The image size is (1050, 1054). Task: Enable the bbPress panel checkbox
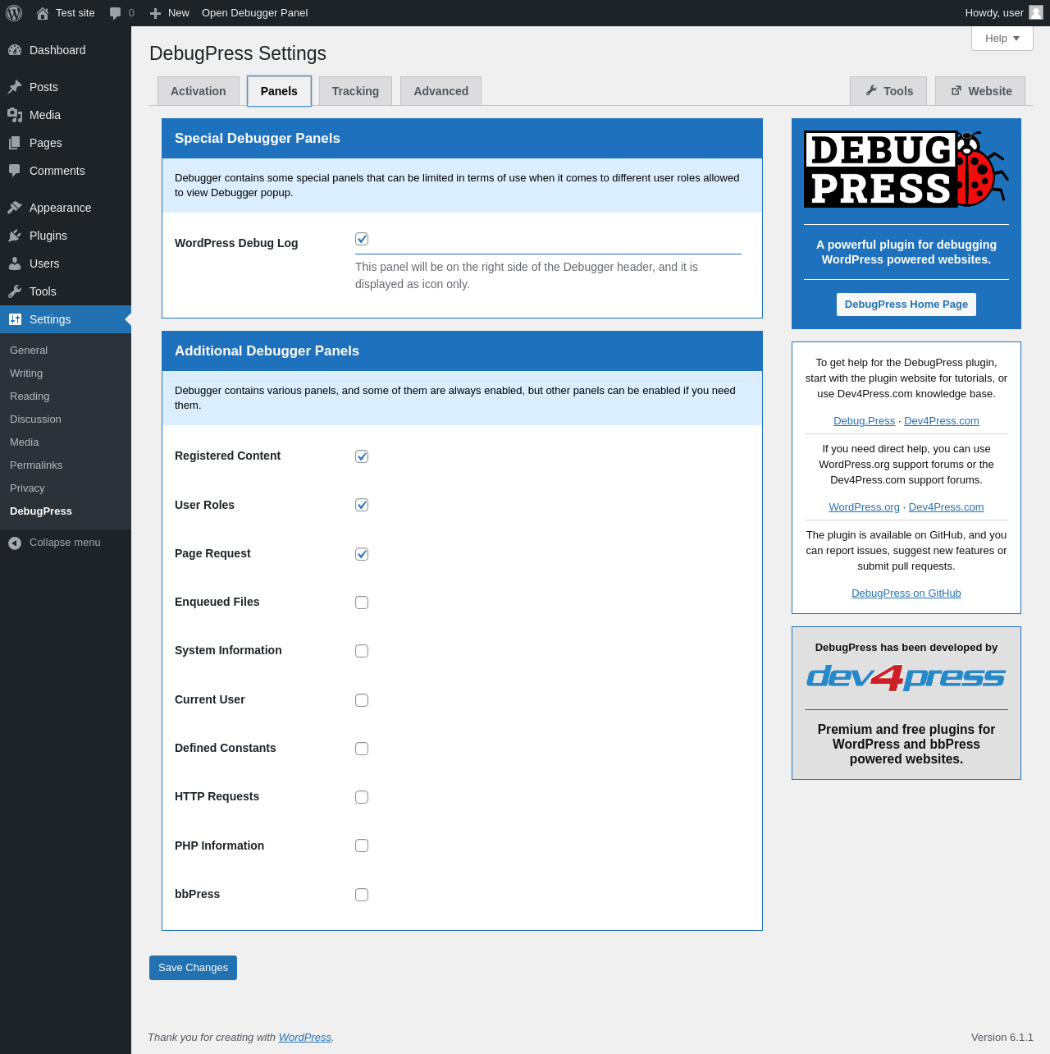[362, 895]
